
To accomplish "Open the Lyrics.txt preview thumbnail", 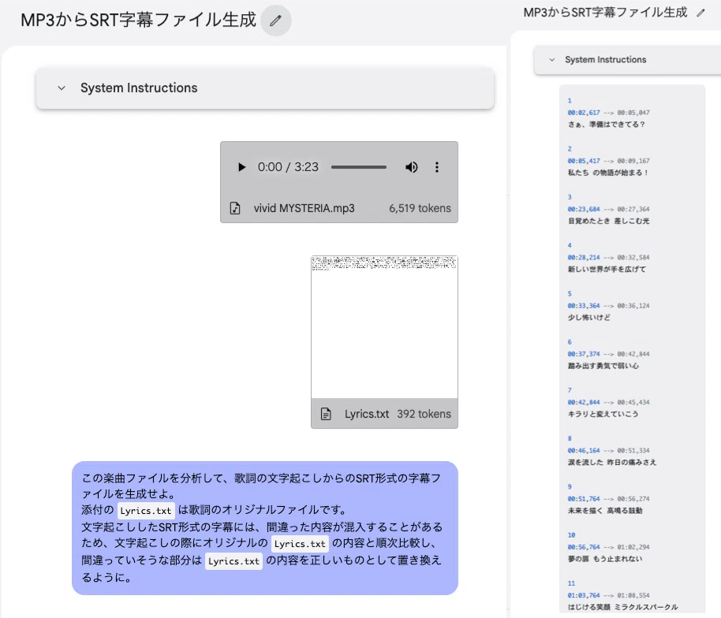I will [384, 327].
